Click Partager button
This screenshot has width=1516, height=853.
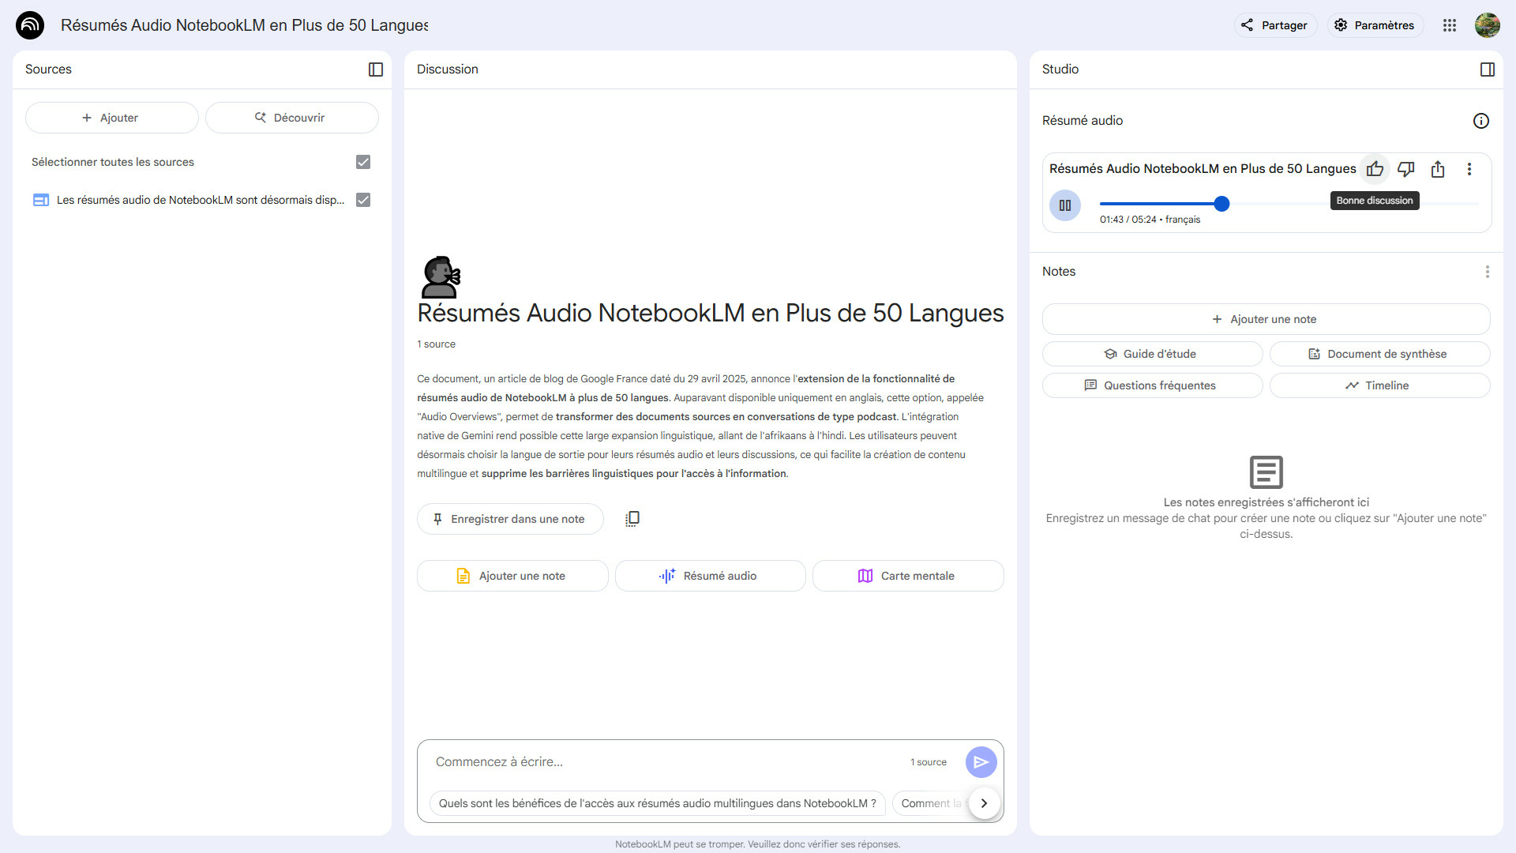click(x=1275, y=25)
